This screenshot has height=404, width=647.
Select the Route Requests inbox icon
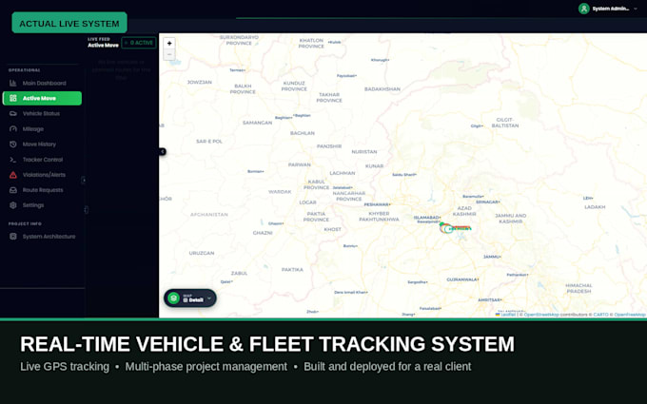click(13, 190)
